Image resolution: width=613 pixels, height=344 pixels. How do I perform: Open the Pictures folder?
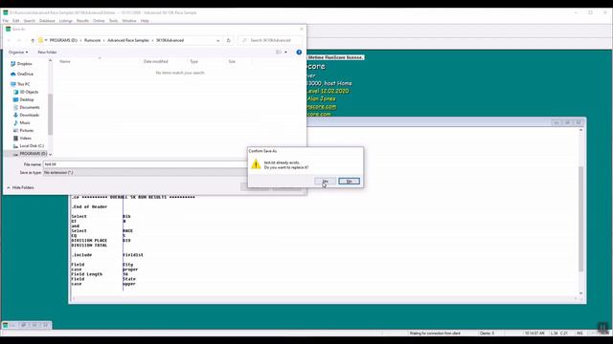(27, 130)
